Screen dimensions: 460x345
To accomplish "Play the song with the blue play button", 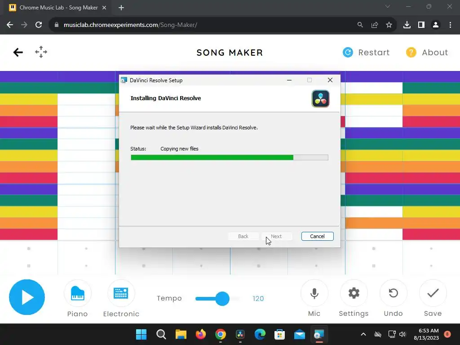I will pyautogui.click(x=27, y=297).
